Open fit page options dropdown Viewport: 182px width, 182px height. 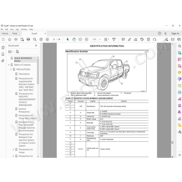tap(107, 40)
